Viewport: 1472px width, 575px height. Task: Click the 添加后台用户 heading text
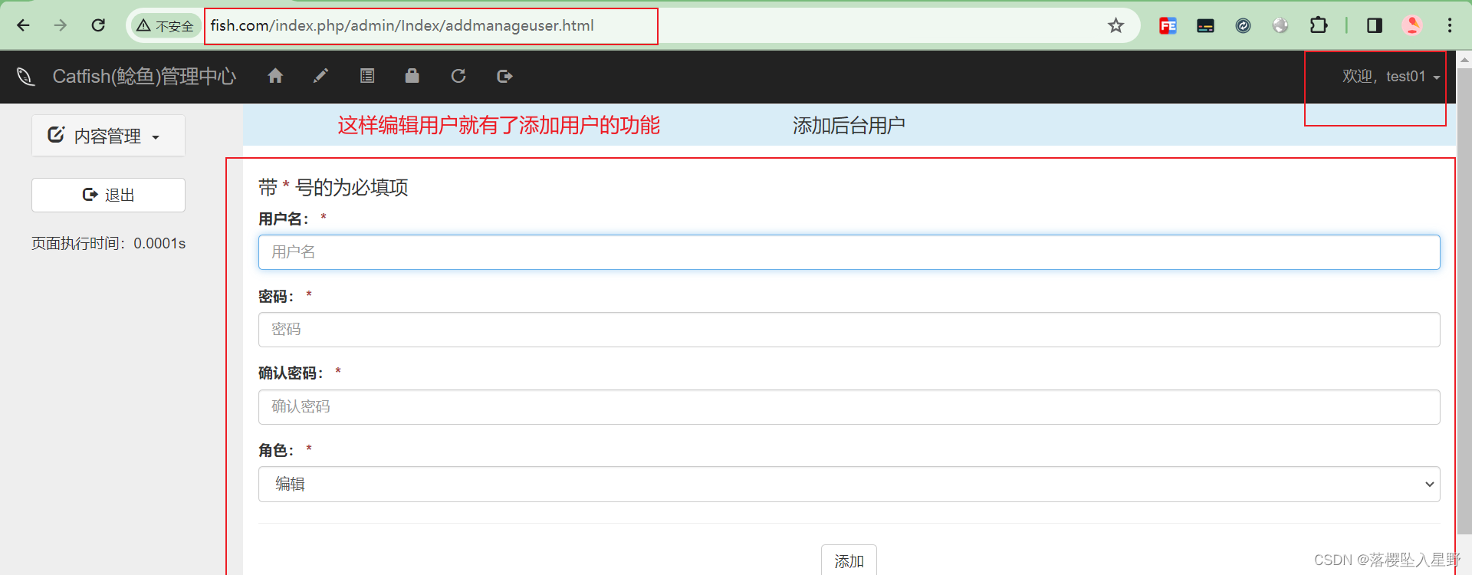(849, 125)
